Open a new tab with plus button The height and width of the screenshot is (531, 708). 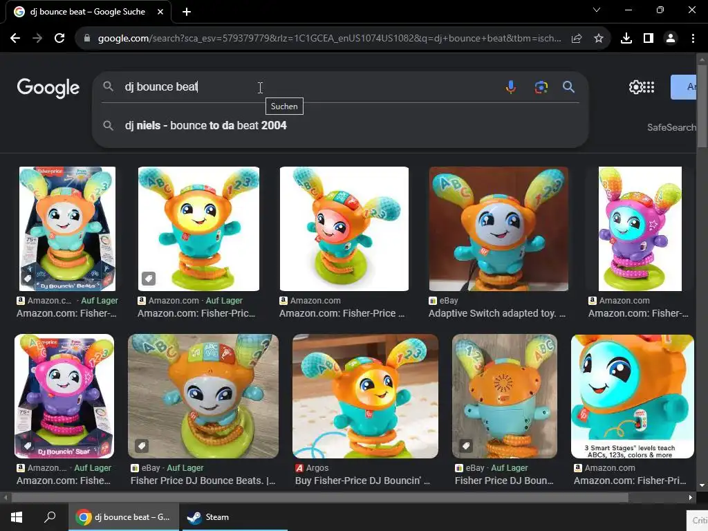pos(187,12)
